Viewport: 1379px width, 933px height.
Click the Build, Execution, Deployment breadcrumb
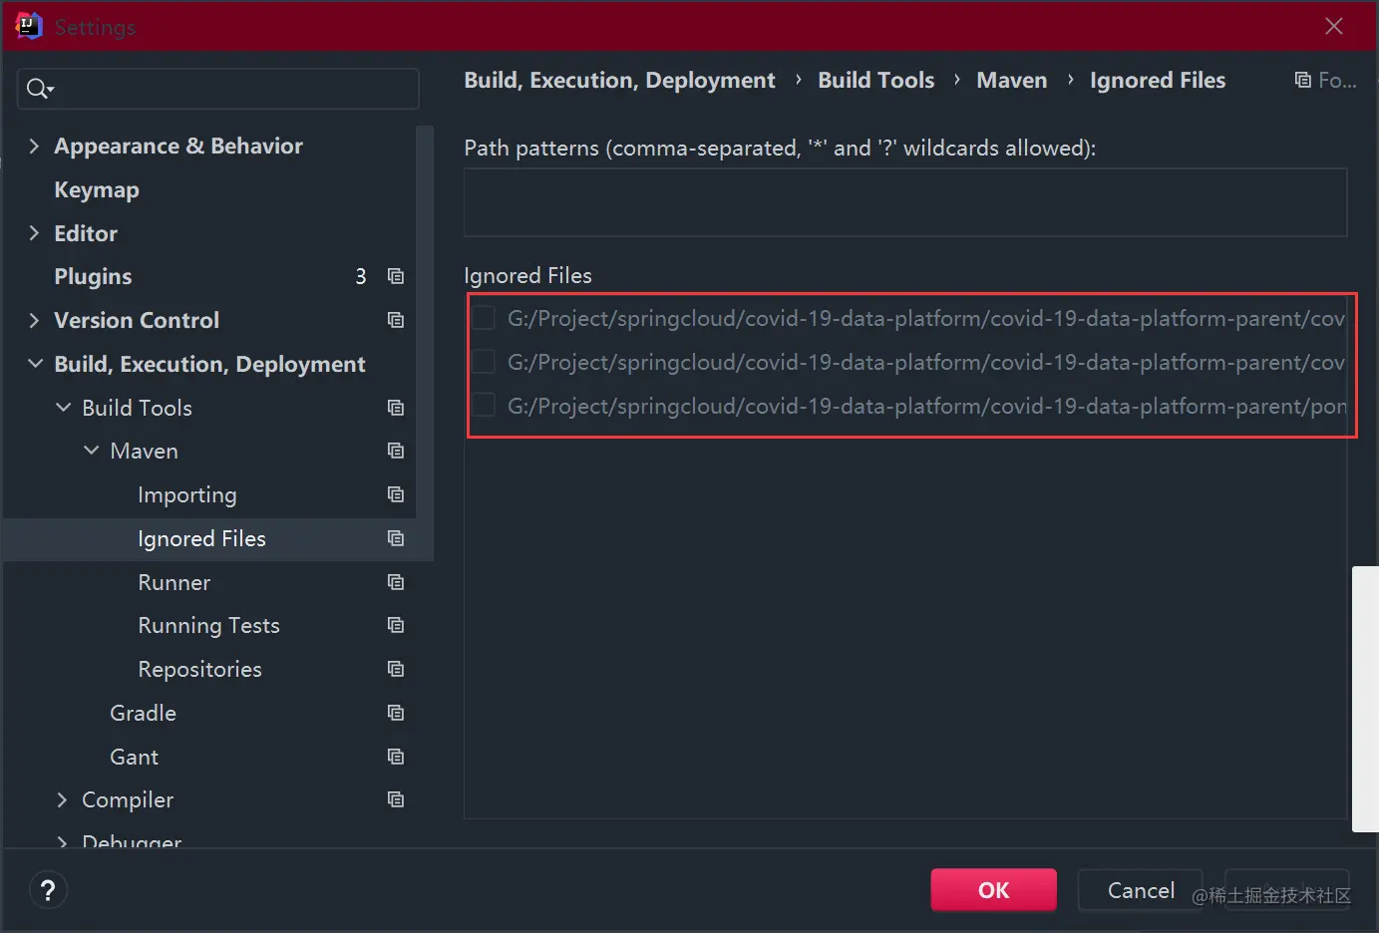pos(619,80)
